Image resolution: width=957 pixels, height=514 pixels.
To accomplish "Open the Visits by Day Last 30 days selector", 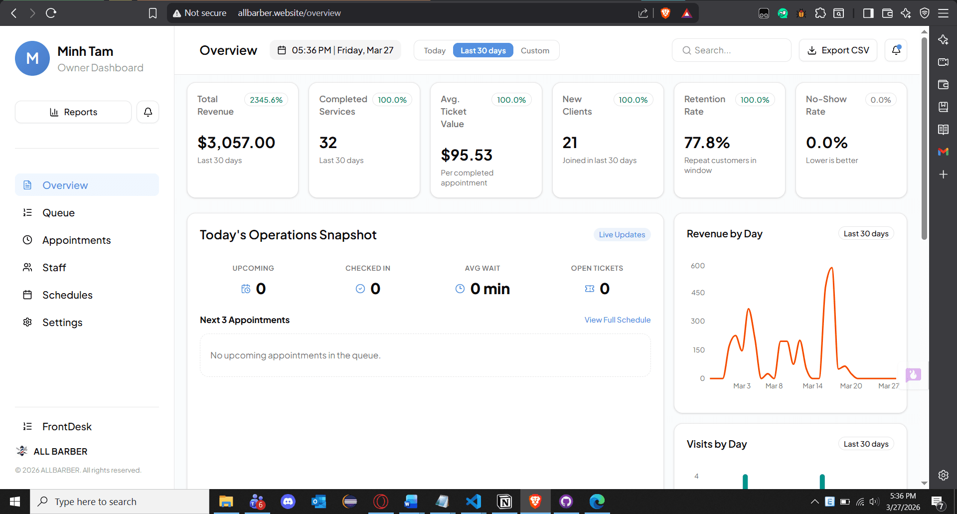I will click(x=866, y=444).
